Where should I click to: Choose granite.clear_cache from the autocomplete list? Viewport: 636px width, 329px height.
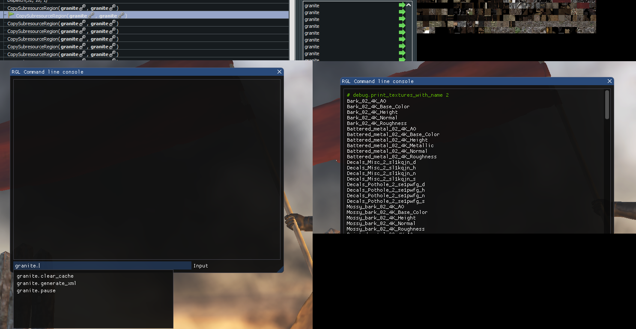pos(45,276)
